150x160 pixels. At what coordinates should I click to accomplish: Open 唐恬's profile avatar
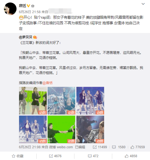(10, 9)
